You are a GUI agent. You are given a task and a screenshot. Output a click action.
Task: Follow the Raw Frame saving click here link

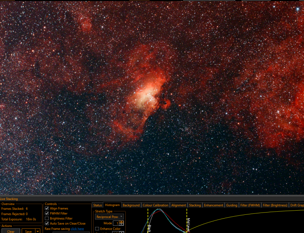click(x=77, y=229)
